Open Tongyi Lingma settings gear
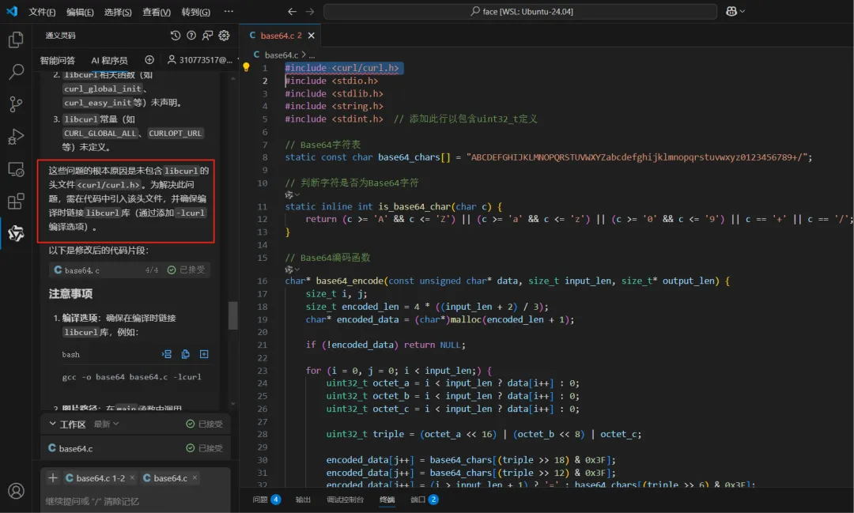The height and width of the screenshot is (513, 854). pos(224,36)
